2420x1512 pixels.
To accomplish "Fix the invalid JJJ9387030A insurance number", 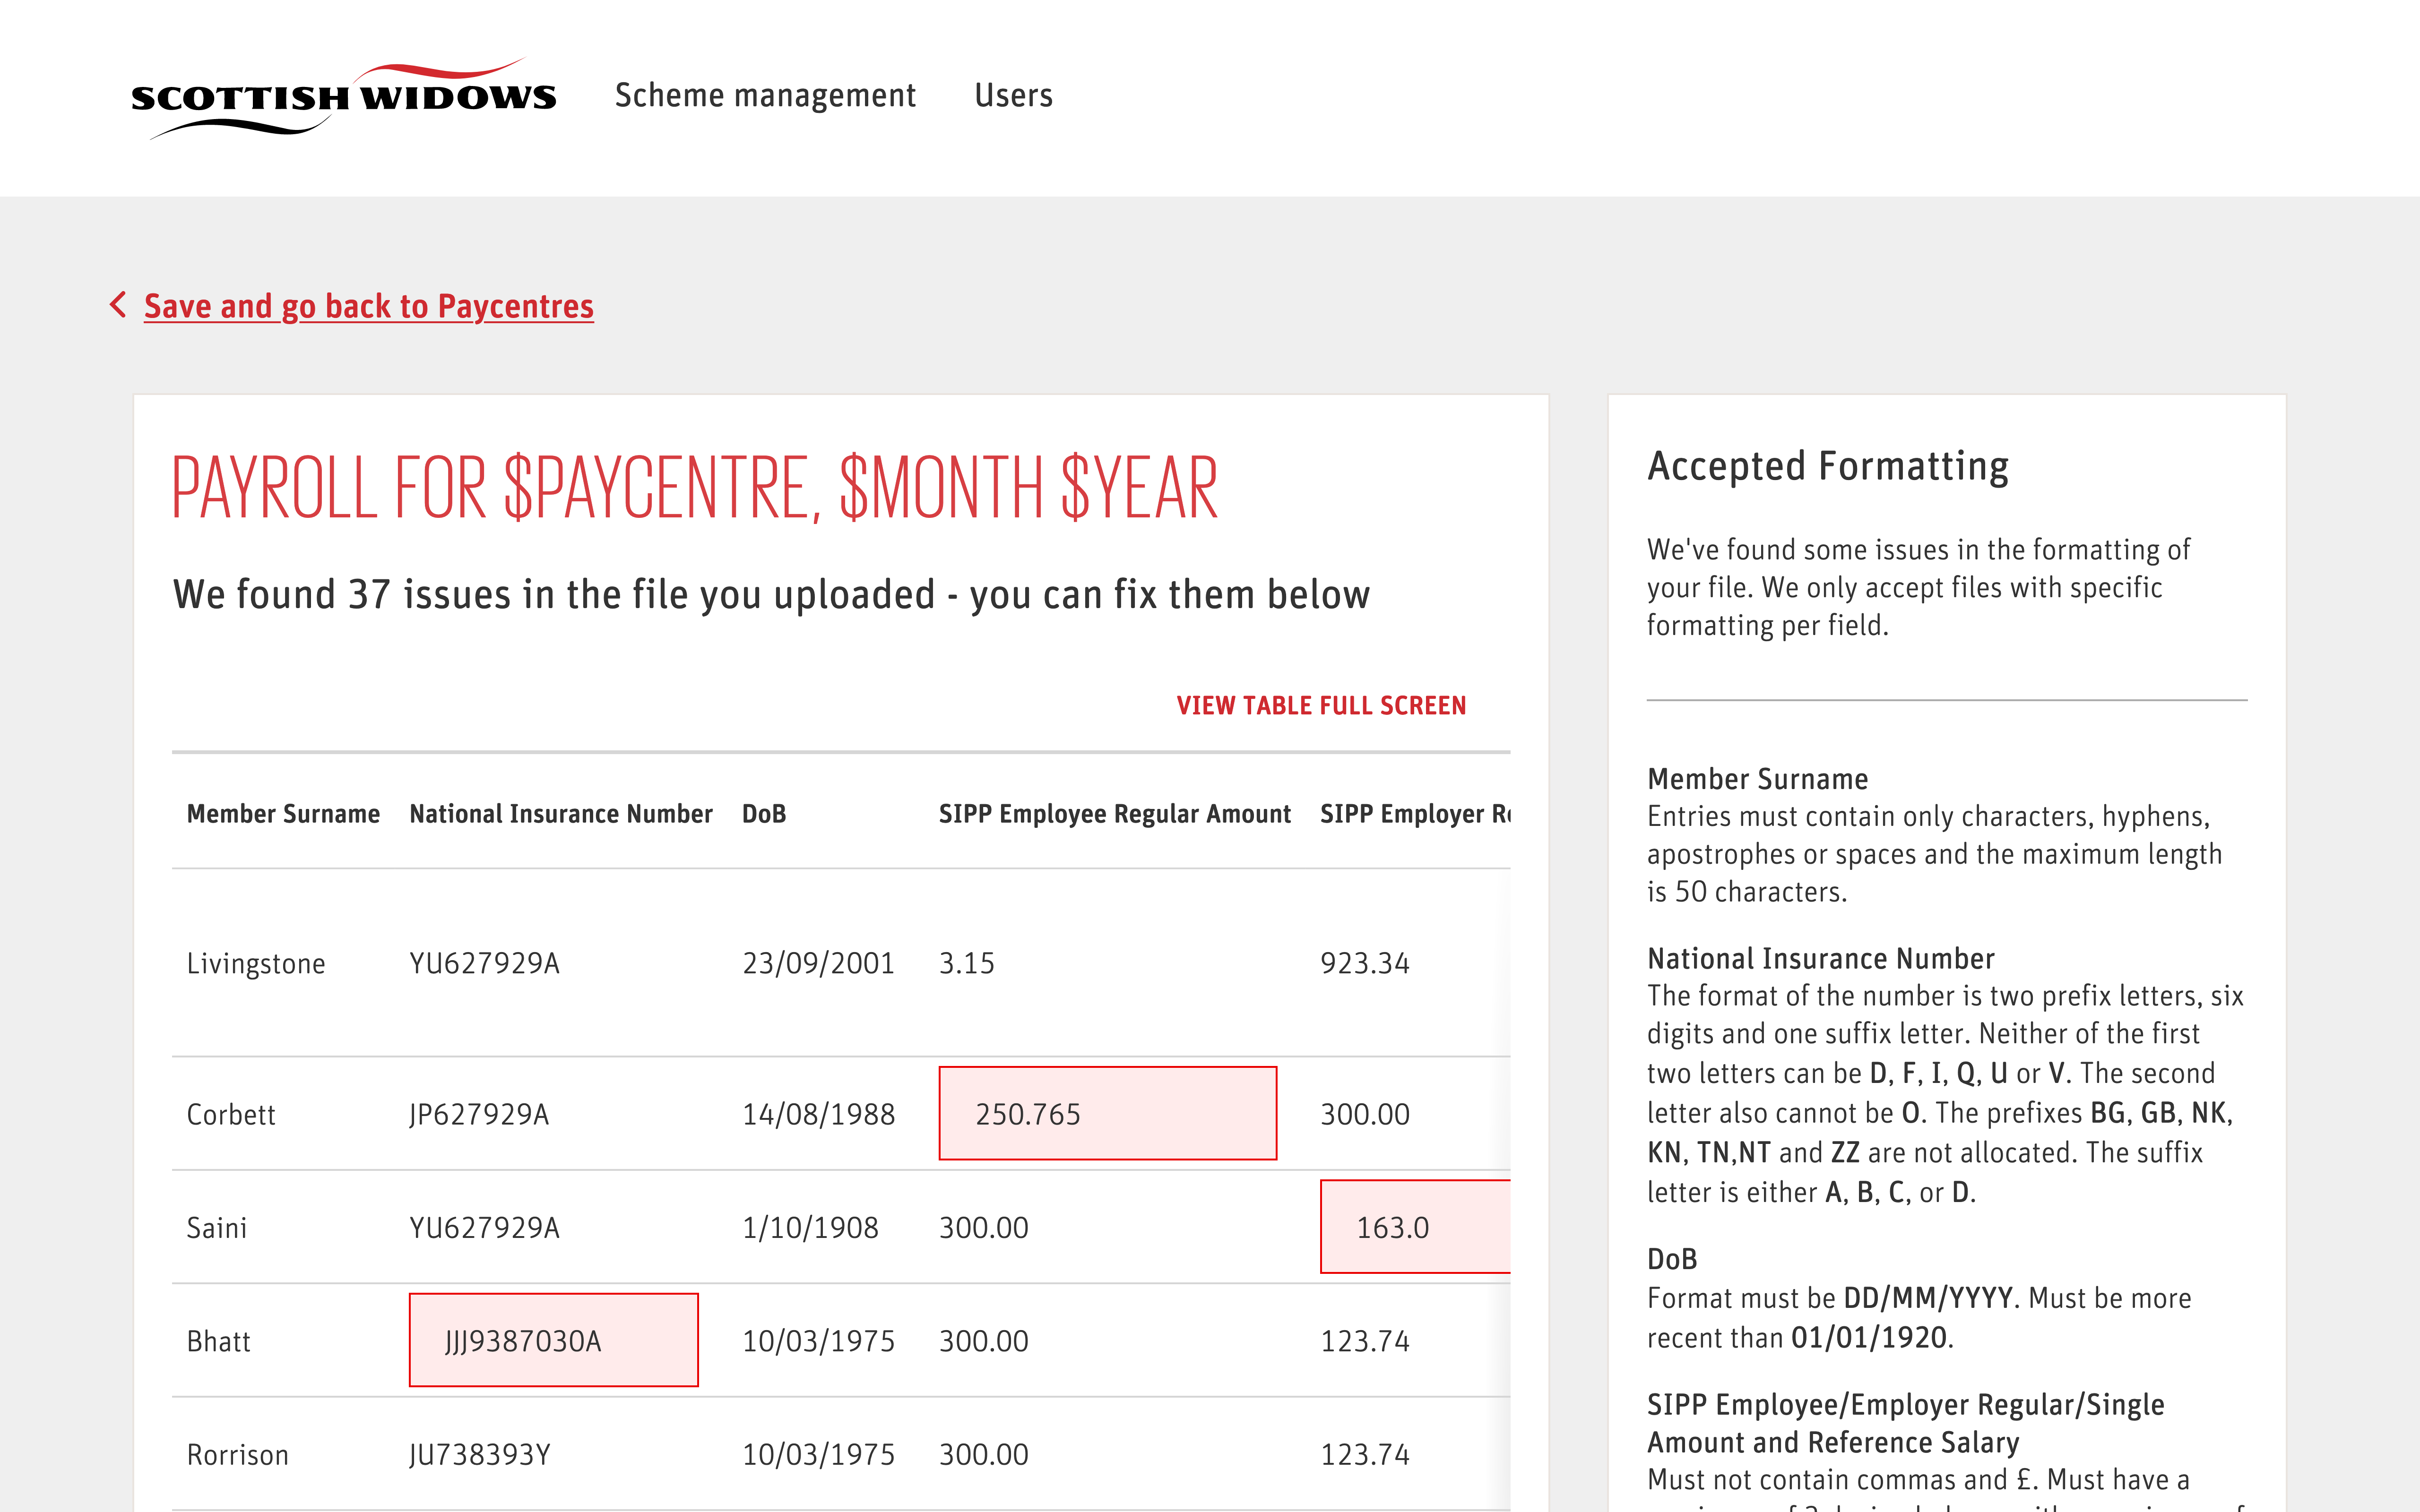I will 553,1340.
